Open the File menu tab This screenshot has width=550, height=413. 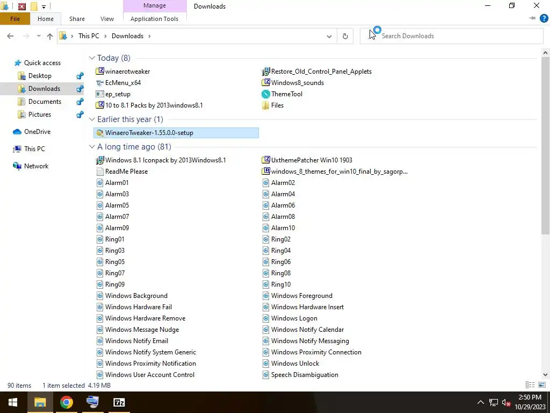[15, 19]
